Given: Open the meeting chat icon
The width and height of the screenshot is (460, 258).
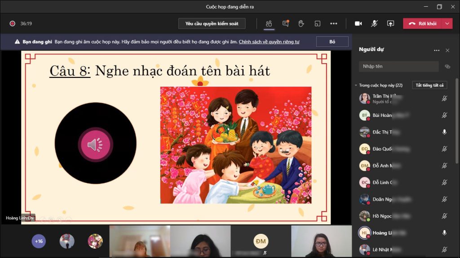Looking at the screenshot, I should click(x=285, y=24).
